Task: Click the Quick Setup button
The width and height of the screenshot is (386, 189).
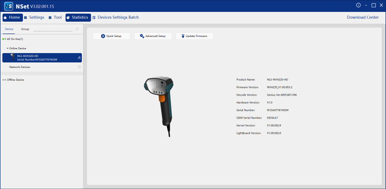Action: [111, 36]
